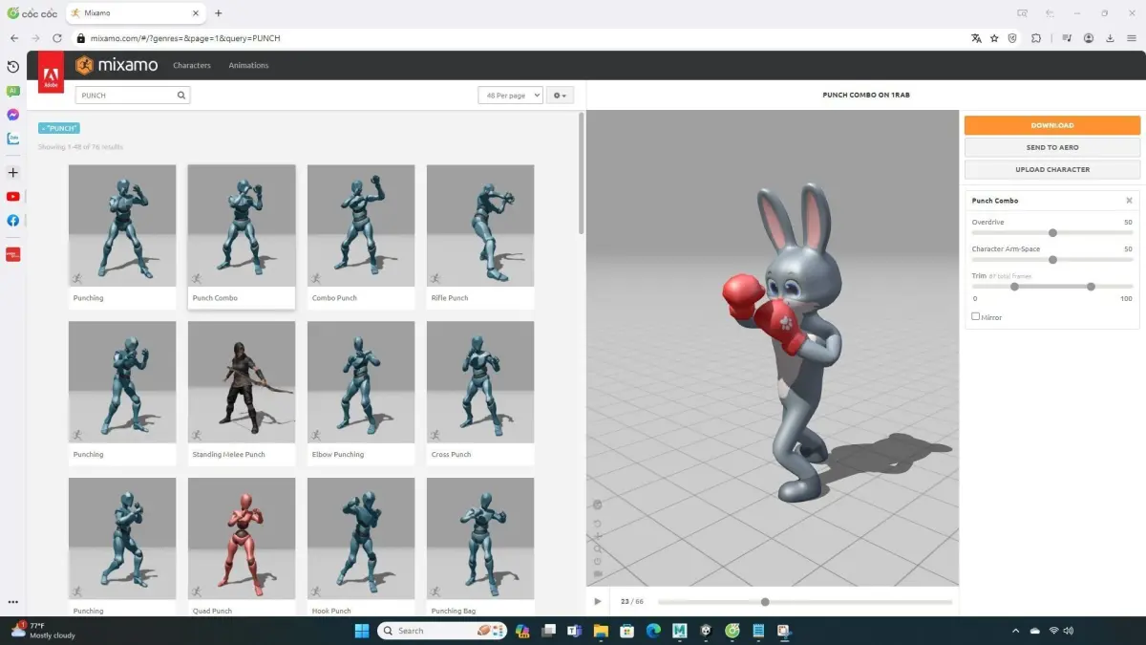This screenshot has width=1146, height=645.
Task: Play the animation preview
Action: [598, 601]
